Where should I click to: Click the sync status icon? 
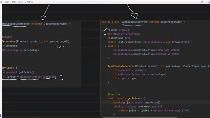[202, 2]
